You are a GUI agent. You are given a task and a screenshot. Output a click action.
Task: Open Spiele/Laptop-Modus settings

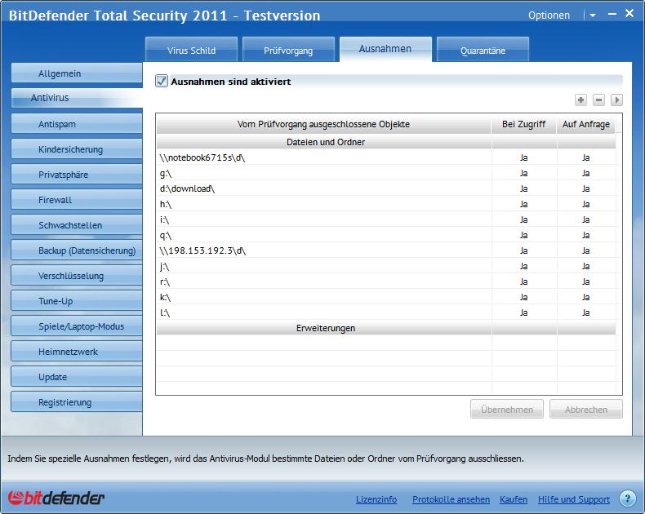point(77,326)
